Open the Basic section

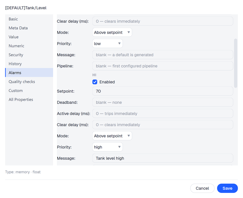29,19
